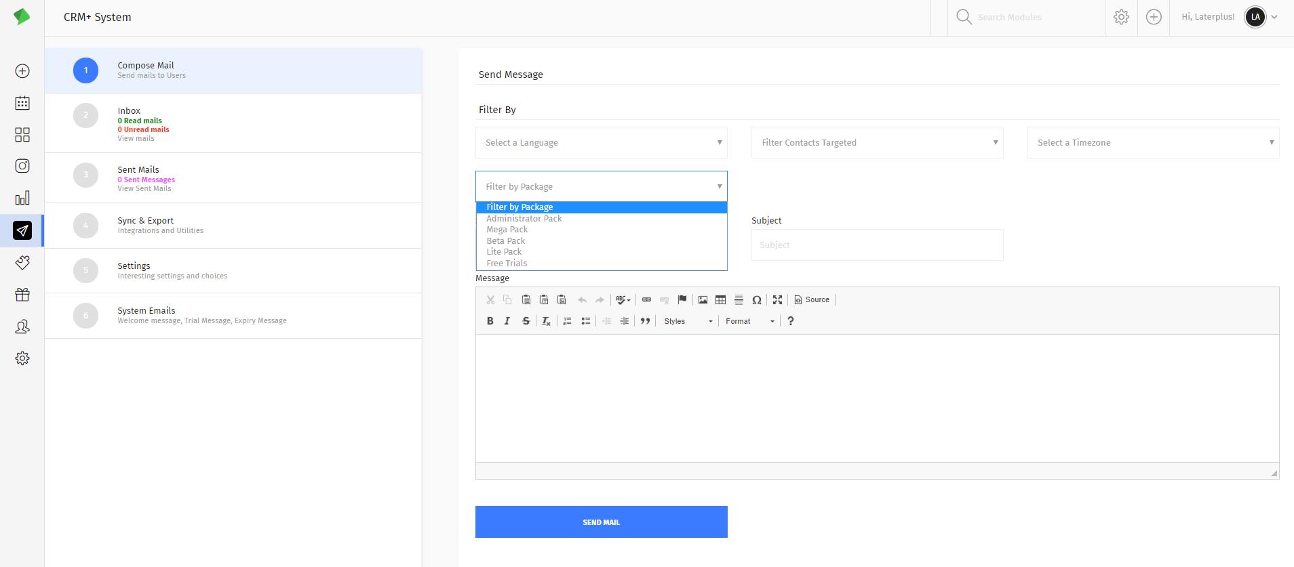
Task: Insert a table in the message editor
Action: tap(720, 299)
